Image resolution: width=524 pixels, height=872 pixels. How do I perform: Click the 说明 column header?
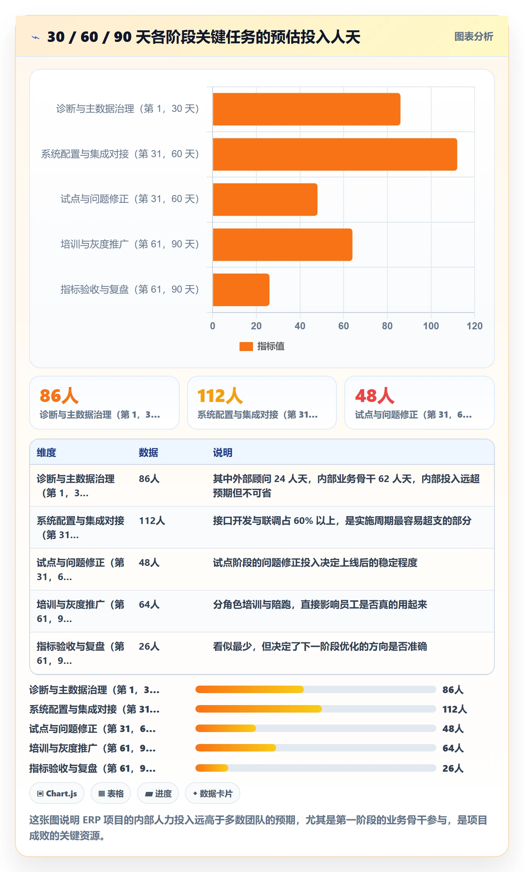[223, 452]
